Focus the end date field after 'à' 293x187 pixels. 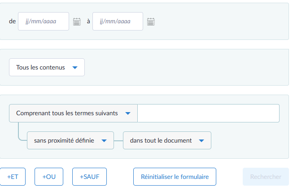[118, 22]
